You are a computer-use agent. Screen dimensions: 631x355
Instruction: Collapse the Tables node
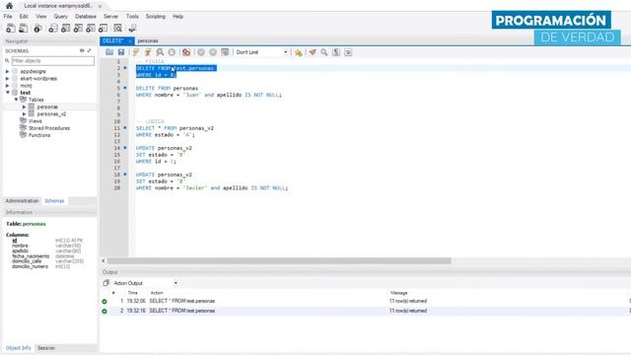[16, 100]
